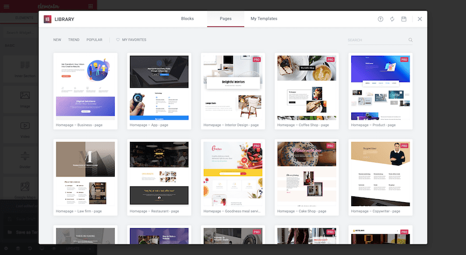Click the PRO badge on Cake Shop template

[330, 146]
